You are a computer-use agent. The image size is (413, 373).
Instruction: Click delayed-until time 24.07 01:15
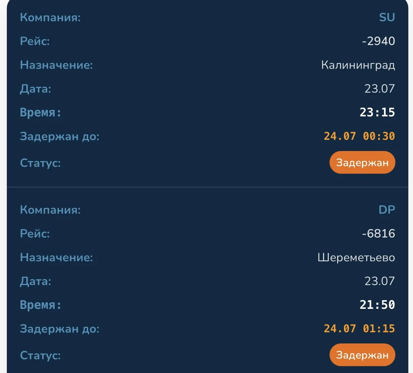359,329
